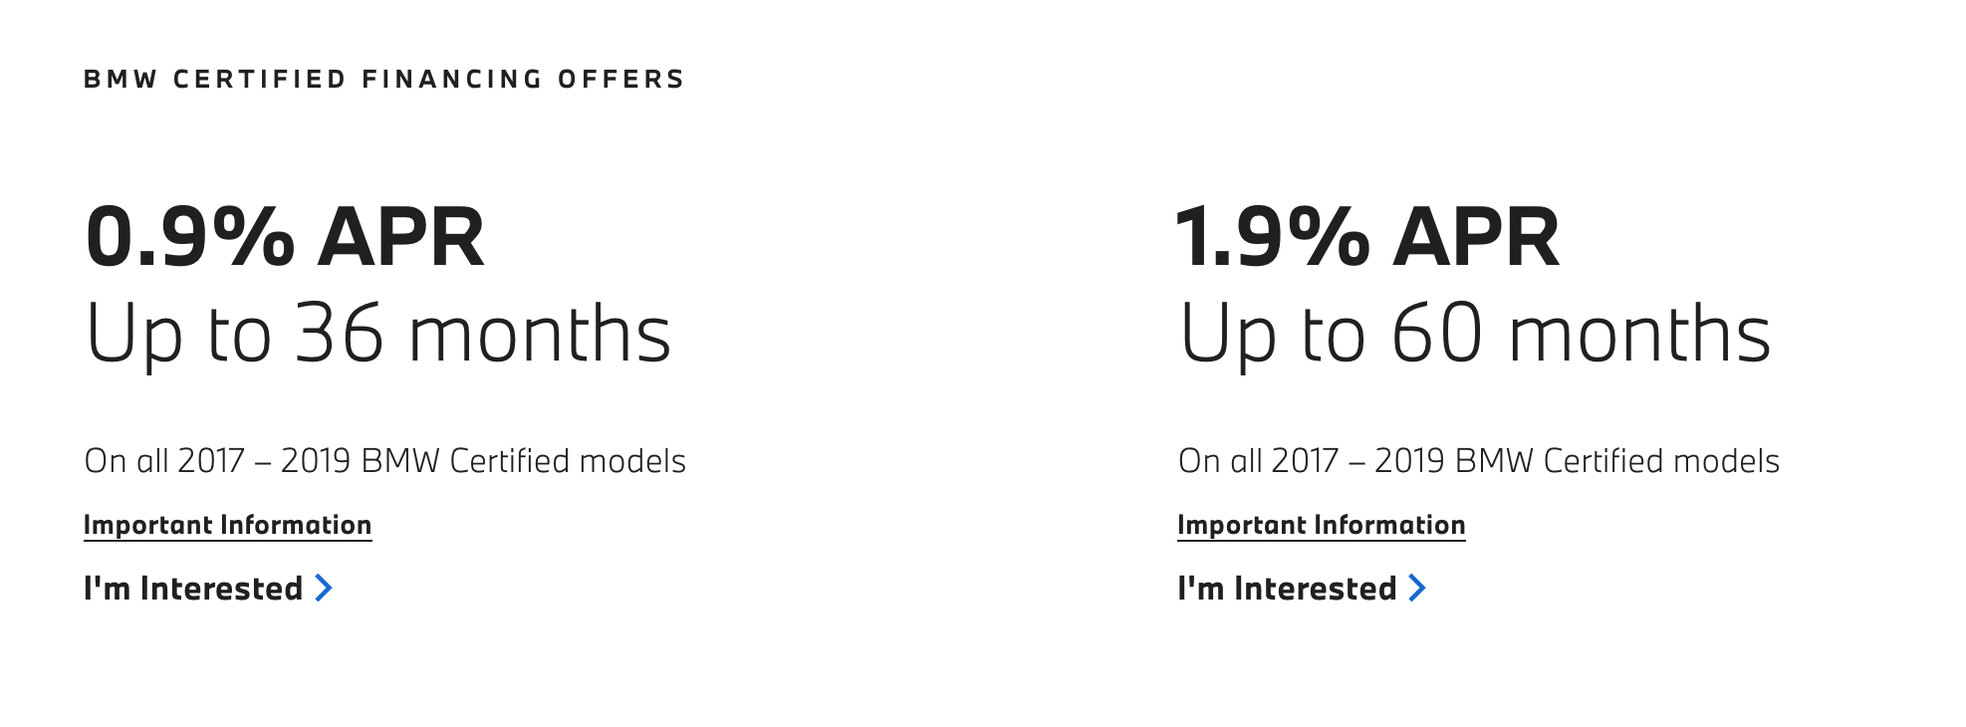
Task: Click the Up to 60 months text
Action: 1475,334
